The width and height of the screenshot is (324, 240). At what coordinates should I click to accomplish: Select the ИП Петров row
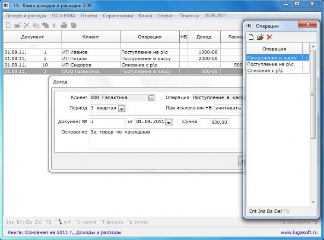point(123,59)
